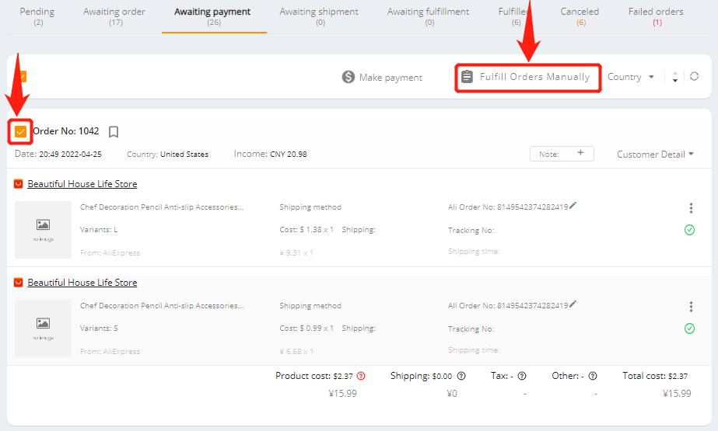
Task: Uncheck the Order No 1042 checkbox
Action: pos(21,131)
